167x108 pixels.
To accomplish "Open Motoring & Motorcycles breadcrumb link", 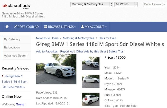I will [79, 38].
